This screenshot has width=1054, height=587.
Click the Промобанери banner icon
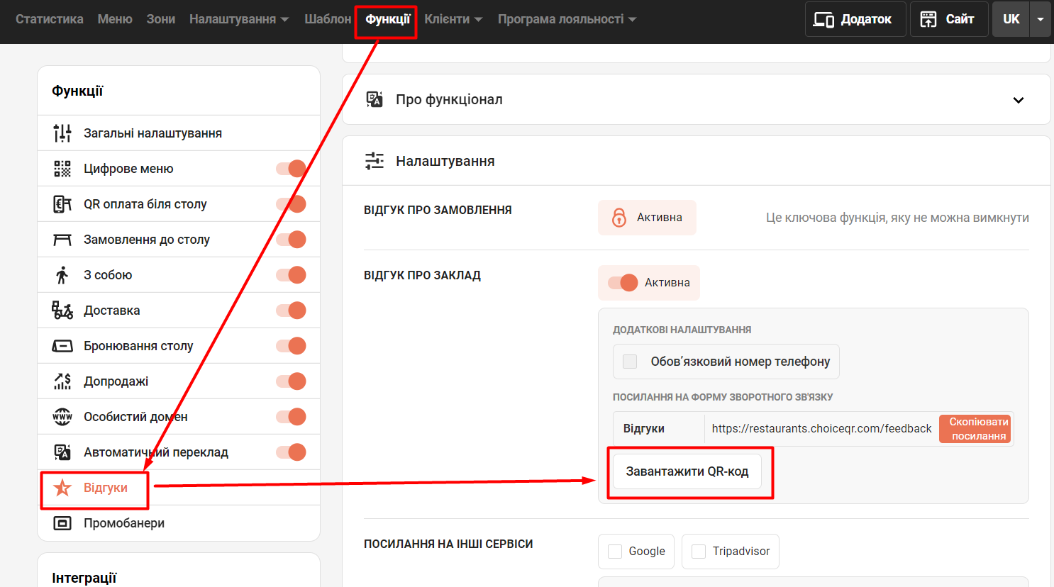pyautogui.click(x=62, y=523)
